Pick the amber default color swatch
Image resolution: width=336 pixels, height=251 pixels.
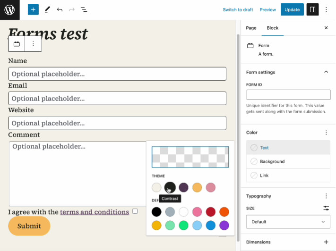[x=156, y=226]
